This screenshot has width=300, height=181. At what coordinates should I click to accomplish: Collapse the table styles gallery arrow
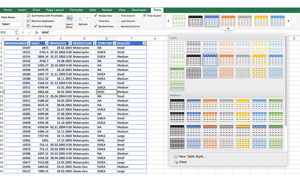tap(228, 29)
